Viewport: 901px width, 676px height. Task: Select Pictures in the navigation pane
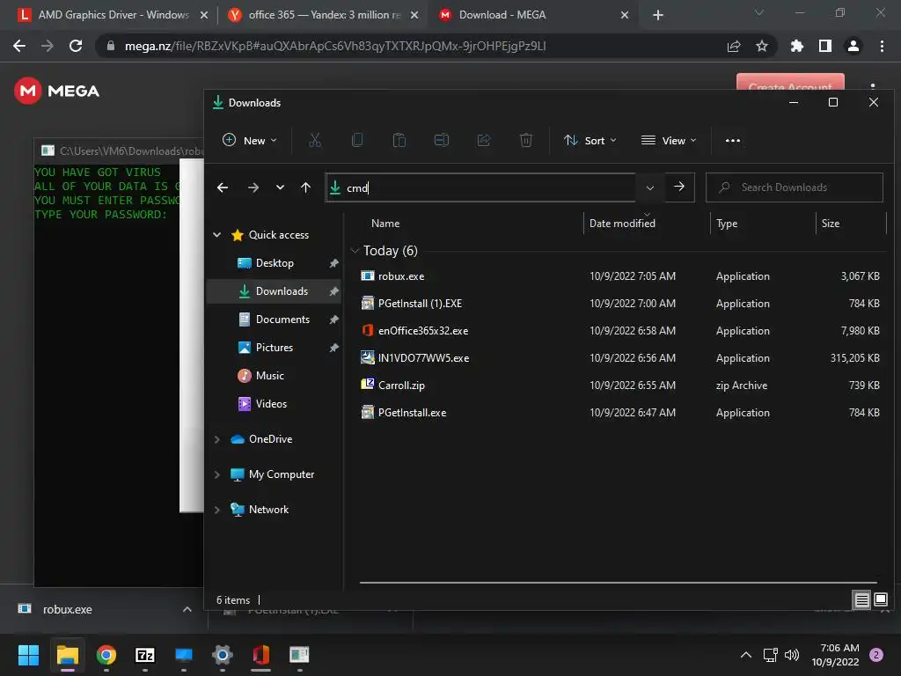[x=275, y=348]
